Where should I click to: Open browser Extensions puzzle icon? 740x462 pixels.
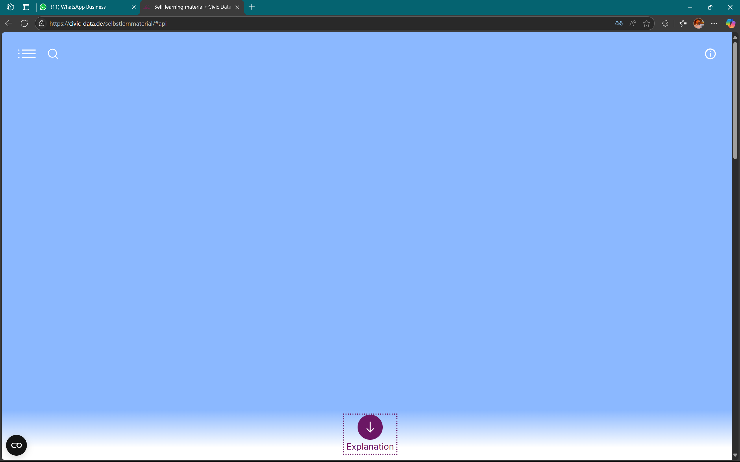(x=665, y=23)
